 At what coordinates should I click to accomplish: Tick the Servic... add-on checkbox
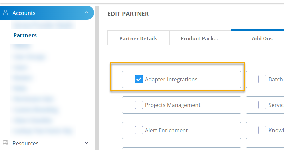click(262, 105)
